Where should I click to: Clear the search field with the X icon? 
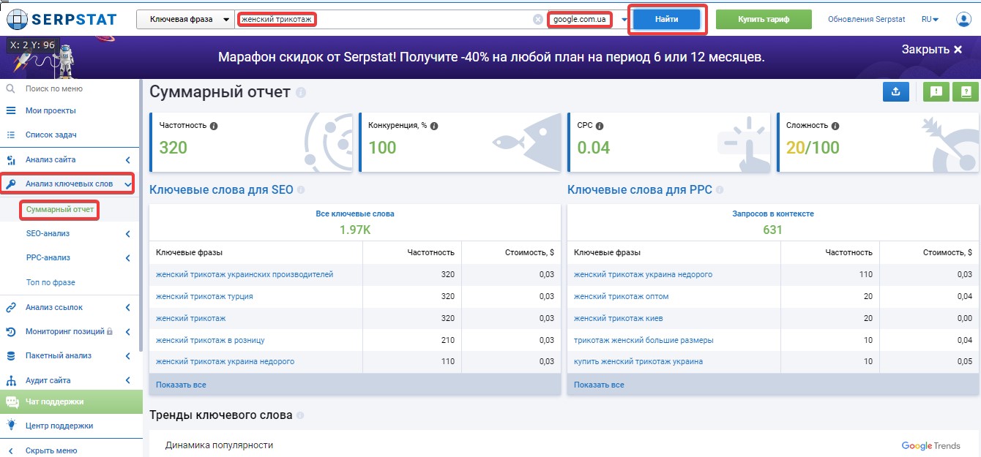point(538,19)
